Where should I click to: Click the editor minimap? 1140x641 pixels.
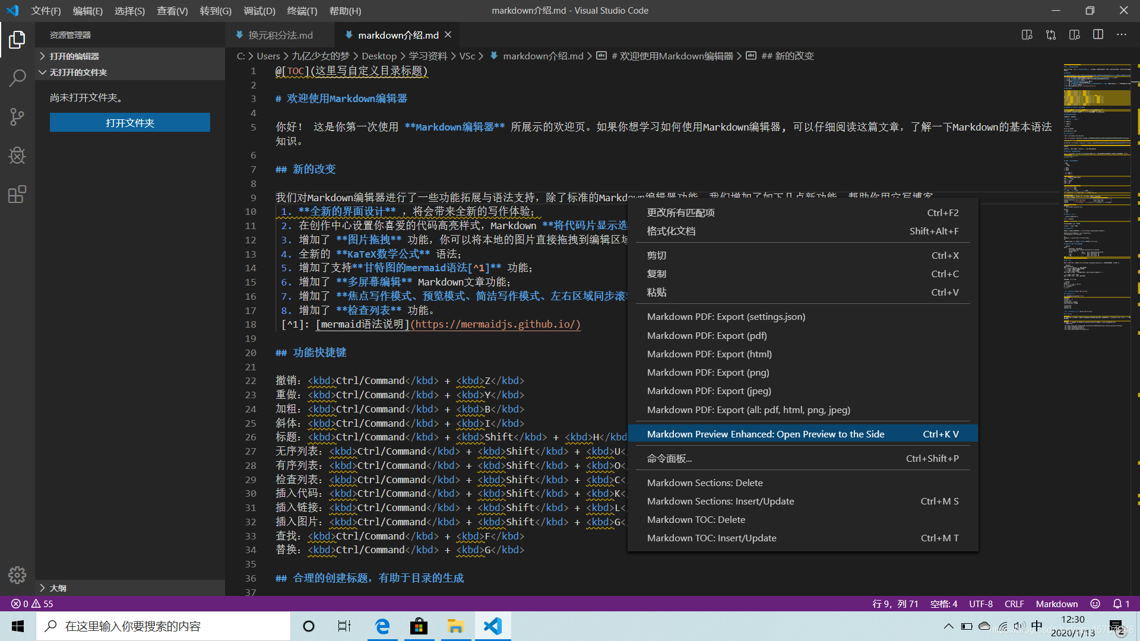point(1097,198)
